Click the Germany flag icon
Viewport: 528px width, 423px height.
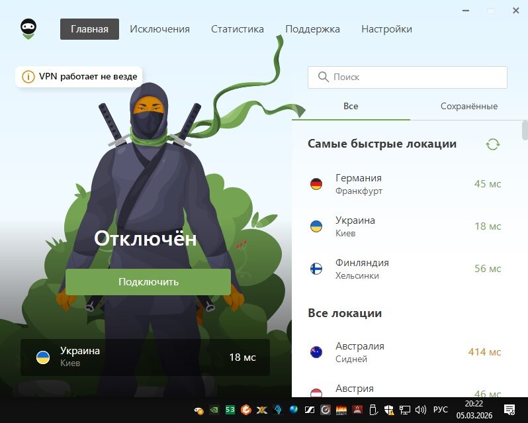[x=316, y=184]
